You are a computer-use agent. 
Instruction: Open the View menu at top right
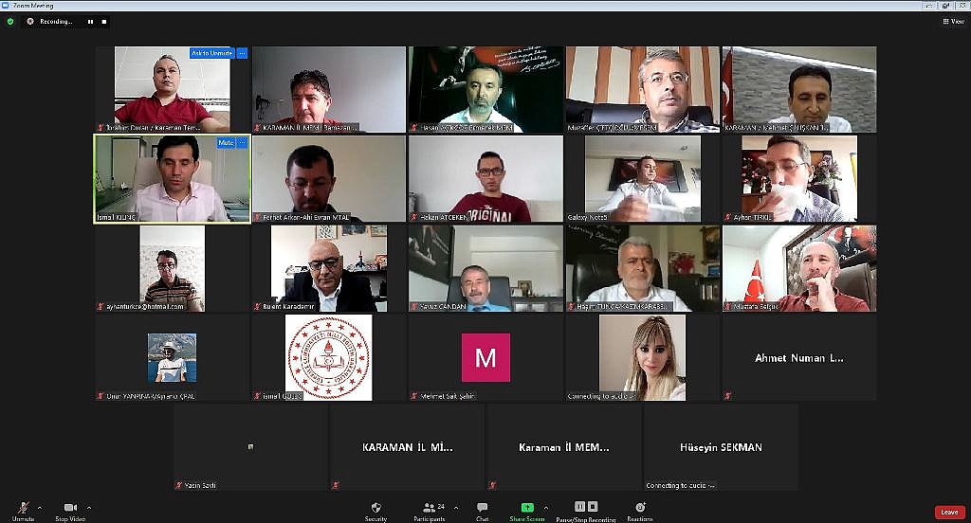point(954,21)
